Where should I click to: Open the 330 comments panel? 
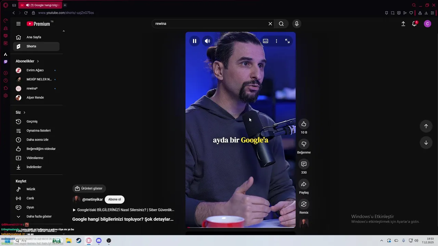coord(304,164)
